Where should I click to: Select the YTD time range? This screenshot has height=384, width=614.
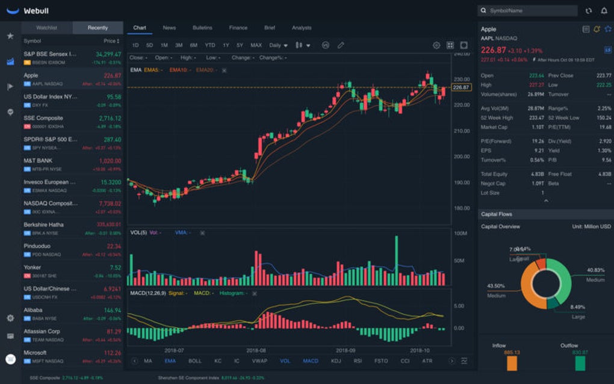(210, 45)
